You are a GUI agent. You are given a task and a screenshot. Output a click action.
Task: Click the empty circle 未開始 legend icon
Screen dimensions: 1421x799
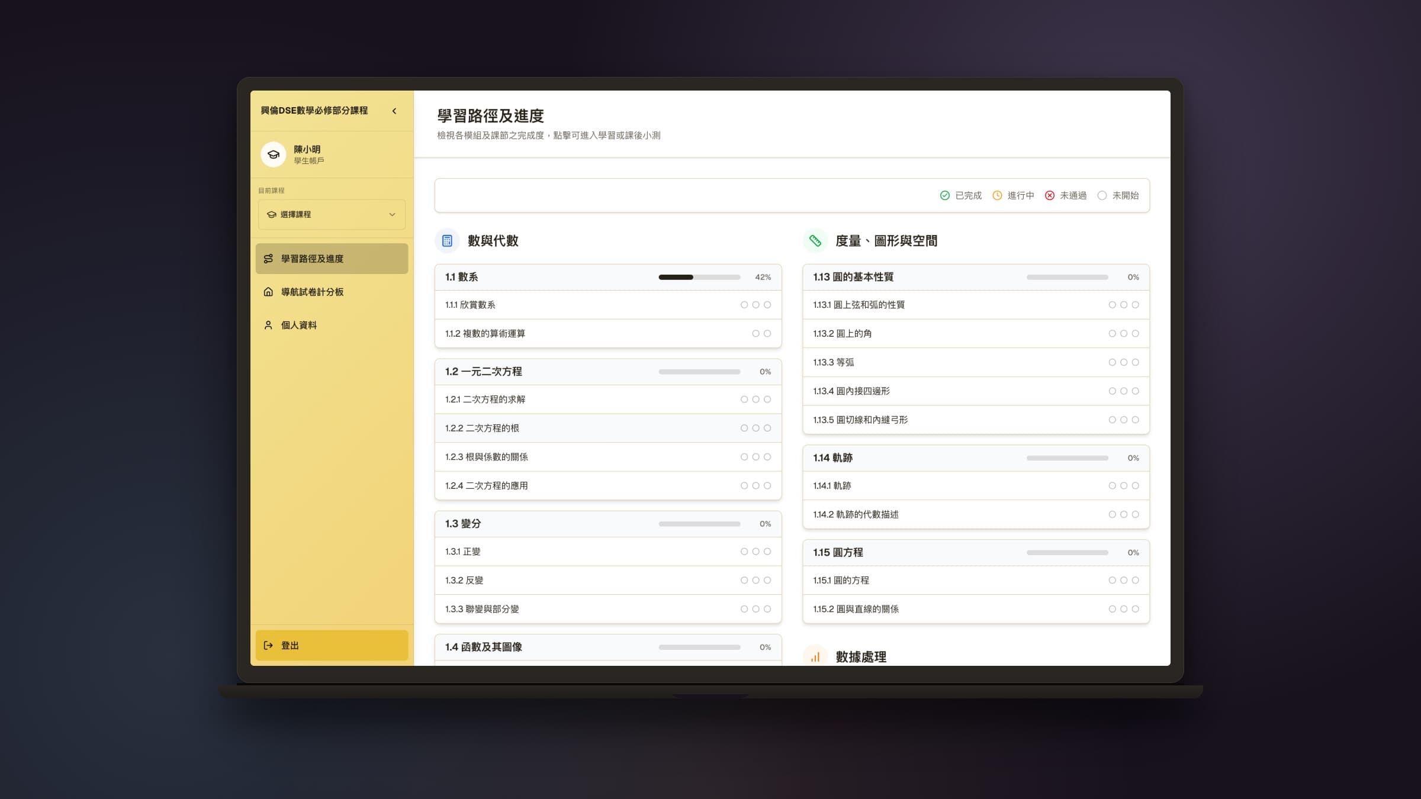coord(1102,195)
